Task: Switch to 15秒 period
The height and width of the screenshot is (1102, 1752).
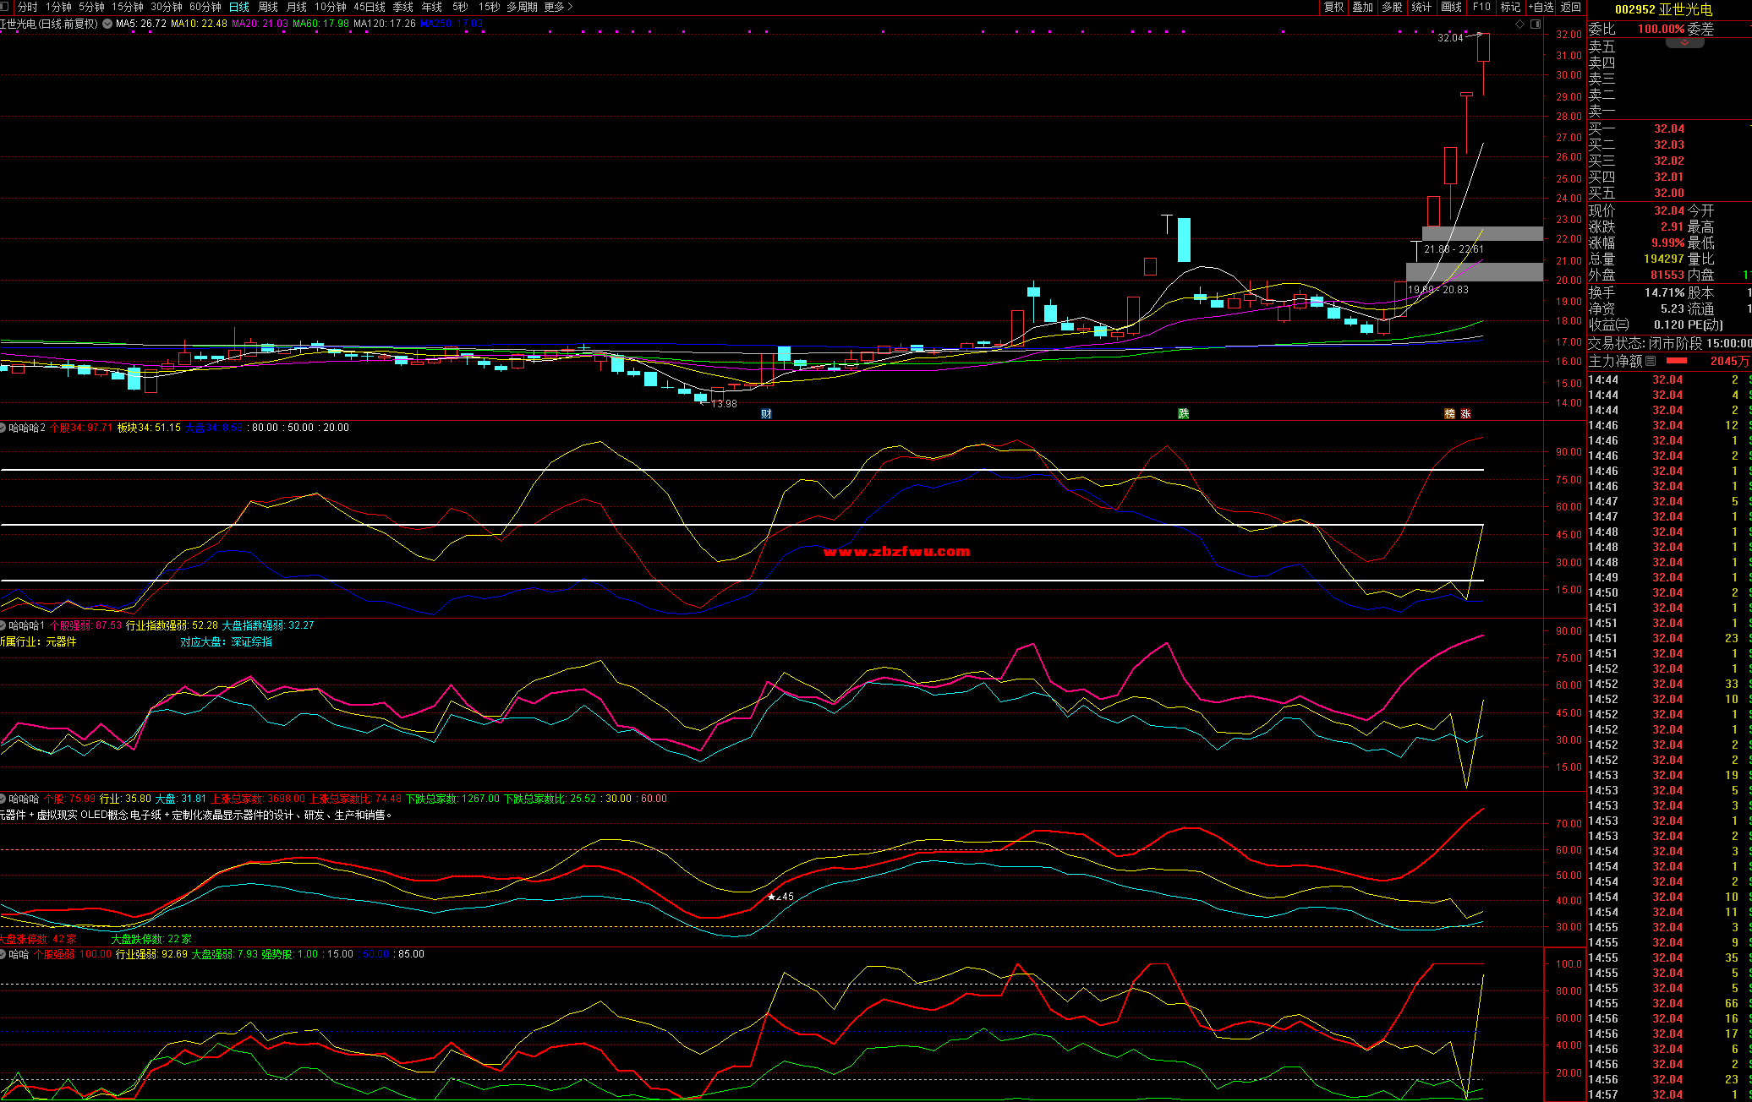Action: 490,7
